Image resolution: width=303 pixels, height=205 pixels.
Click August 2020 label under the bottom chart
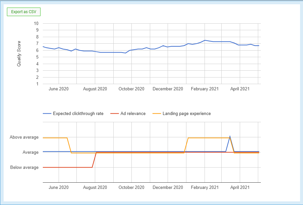pyautogui.click(x=95, y=188)
